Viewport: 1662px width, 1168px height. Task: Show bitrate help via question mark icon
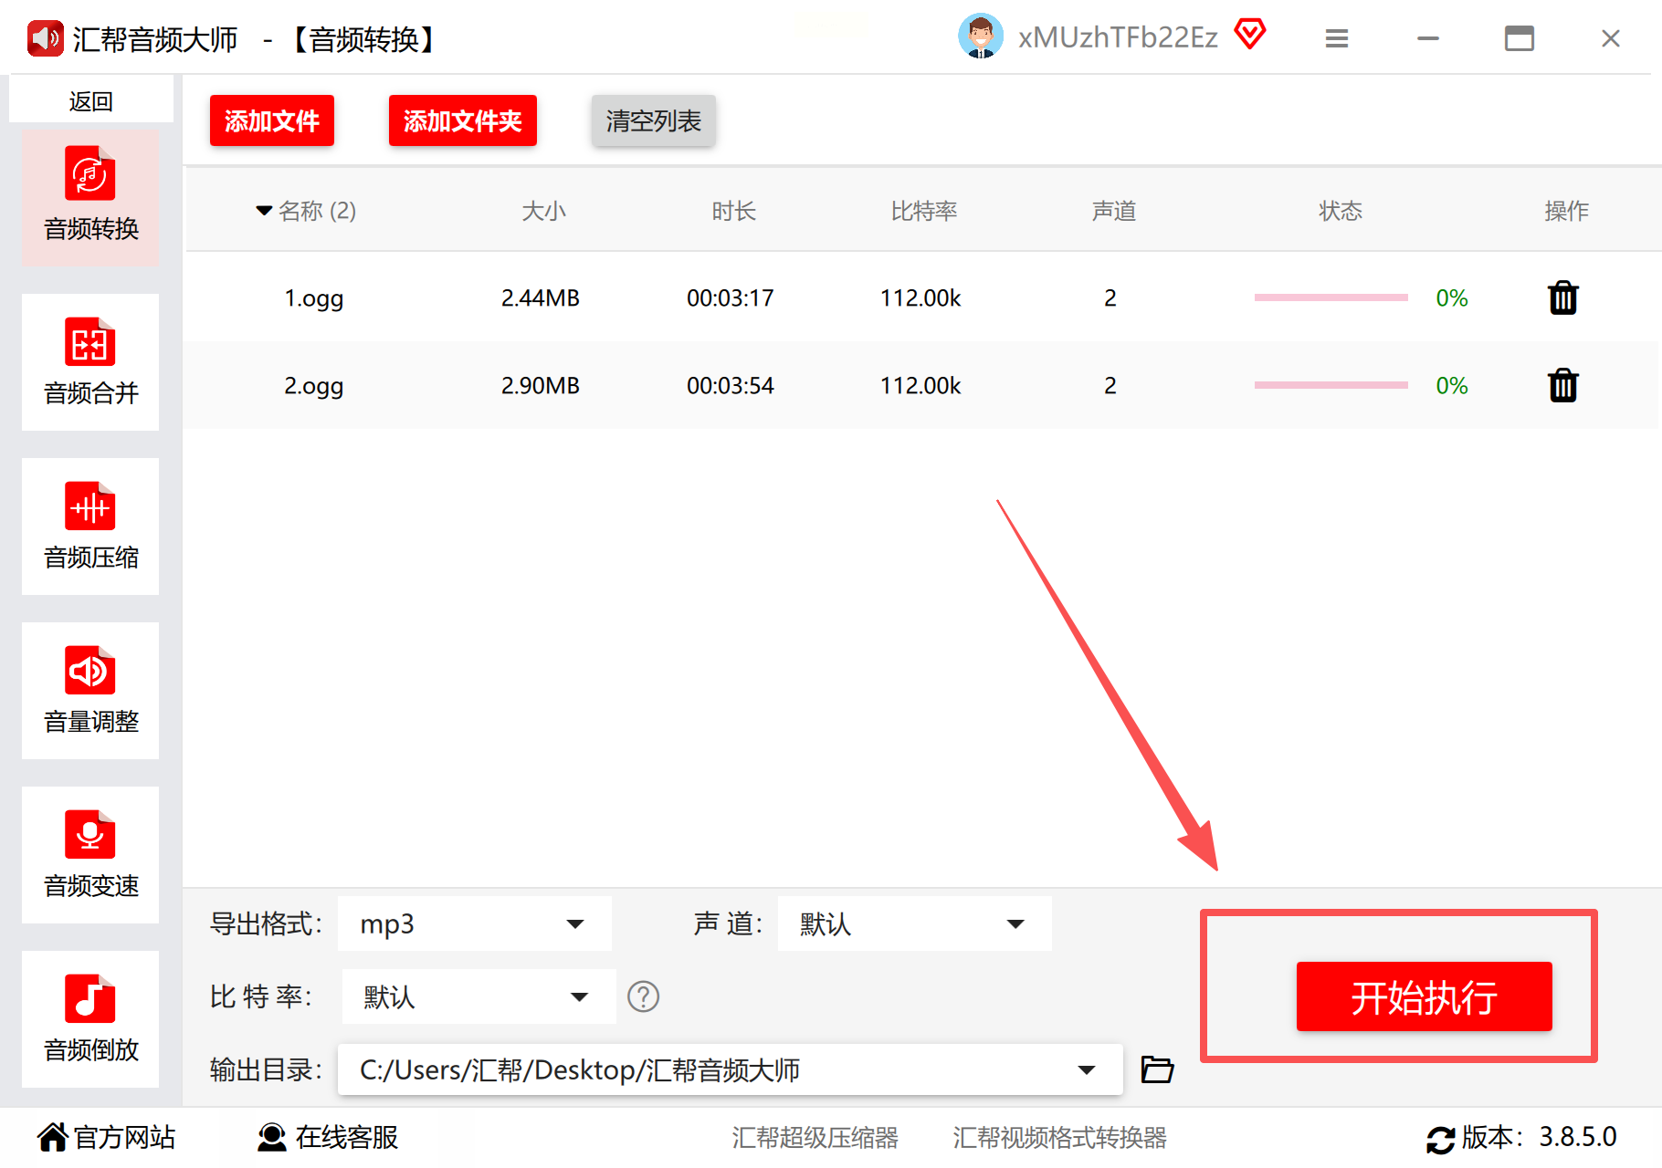tap(643, 996)
